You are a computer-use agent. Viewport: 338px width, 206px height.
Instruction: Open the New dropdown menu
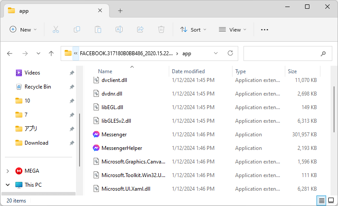tap(23, 29)
